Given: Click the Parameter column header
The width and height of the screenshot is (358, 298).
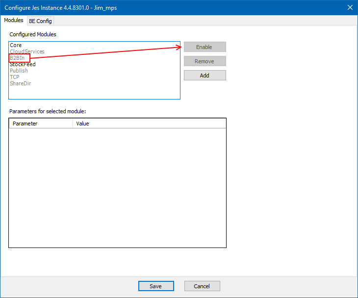Looking at the screenshot, I should [41, 124].
